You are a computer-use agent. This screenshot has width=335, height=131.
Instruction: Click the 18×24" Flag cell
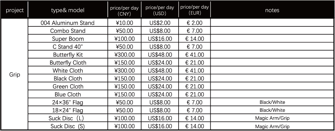pyautogui.click(x=68, y=110)
